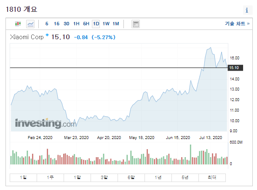
Task: Select the 1일 range button
Action: 23,177
